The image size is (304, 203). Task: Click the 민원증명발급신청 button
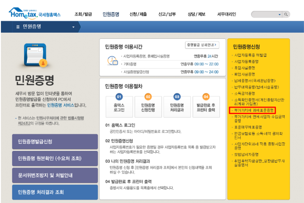coord(55,141)
